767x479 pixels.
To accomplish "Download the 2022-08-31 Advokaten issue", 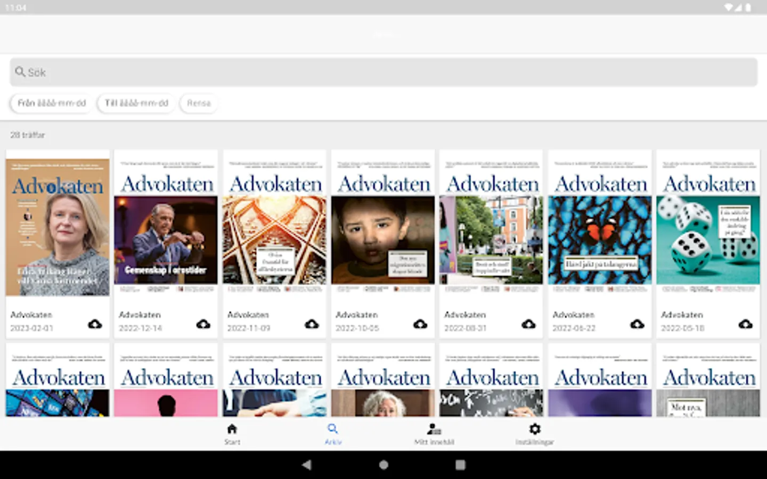I will [528, 324].
